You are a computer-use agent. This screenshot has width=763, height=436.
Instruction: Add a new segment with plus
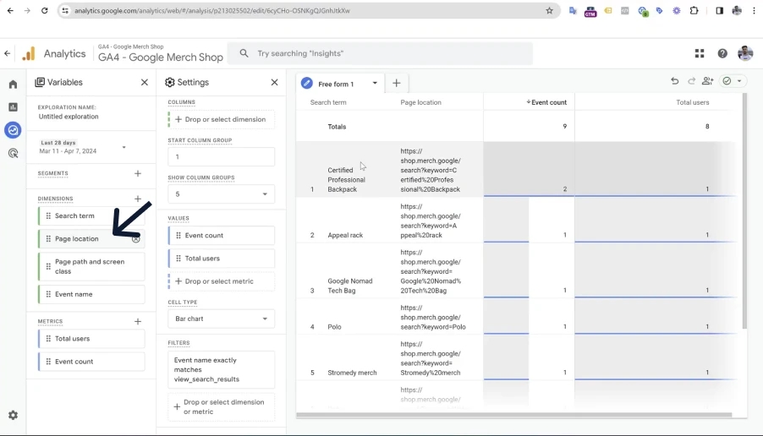[x=138, y=173]
